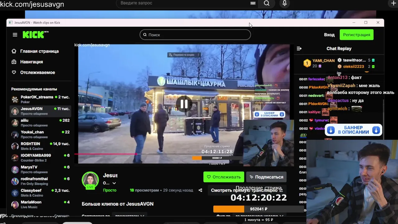
Task: Select JesusAVGN in recommended channels
Action: pyautogui.click(x=40, y=111)
